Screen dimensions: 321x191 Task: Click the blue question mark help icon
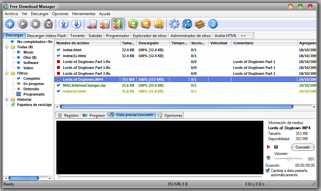pos(213,24)
